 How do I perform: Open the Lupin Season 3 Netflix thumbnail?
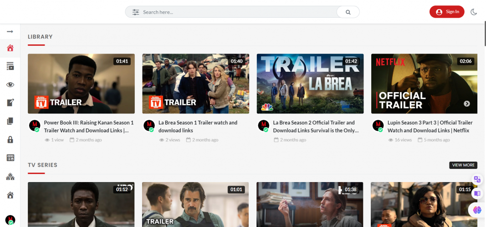coord(424,84)
